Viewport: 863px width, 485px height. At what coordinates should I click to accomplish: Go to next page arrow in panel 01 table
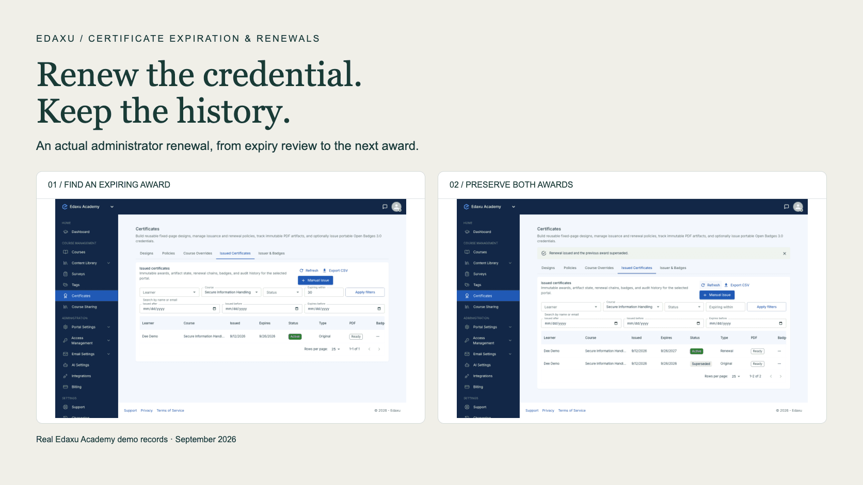click(x=379, y=349)
